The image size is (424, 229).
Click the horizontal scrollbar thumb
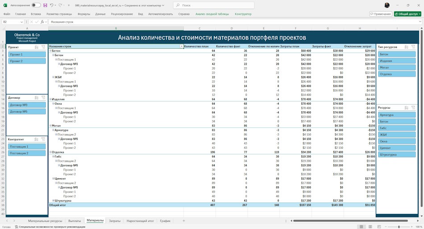click(x=350, y=221)
